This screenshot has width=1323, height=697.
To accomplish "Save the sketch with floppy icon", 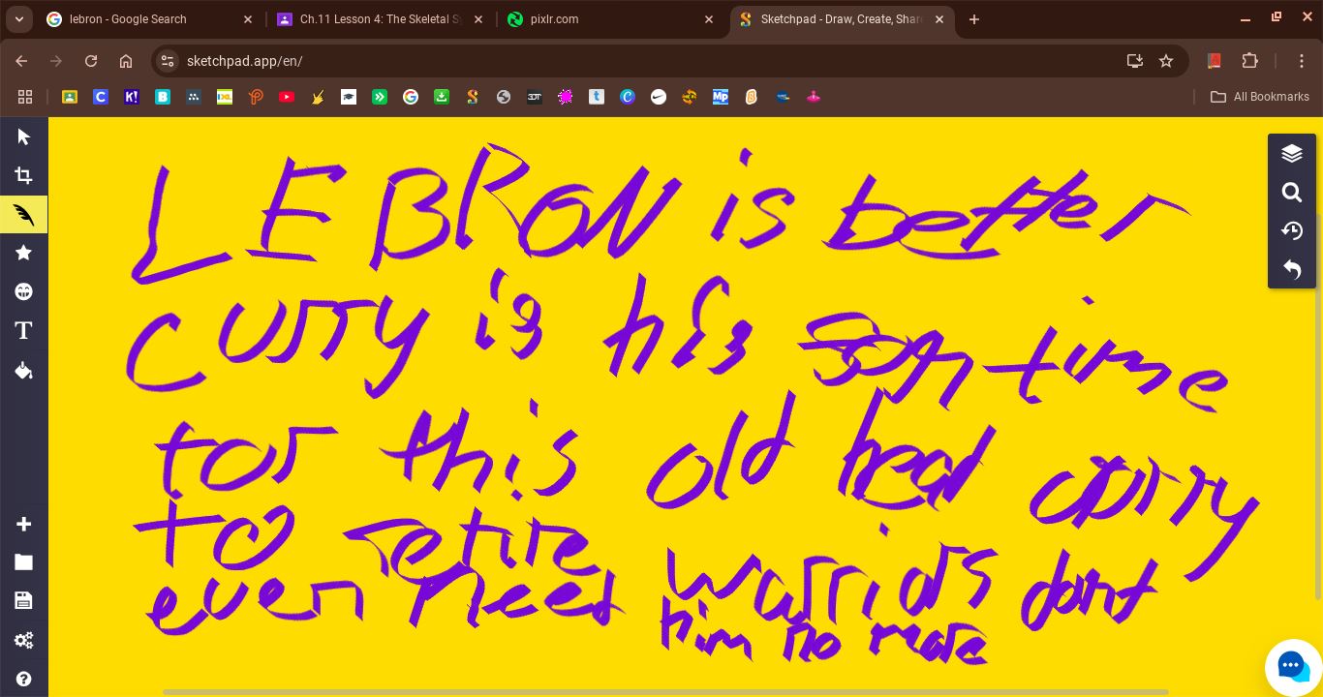I will [x=23, y=601].
